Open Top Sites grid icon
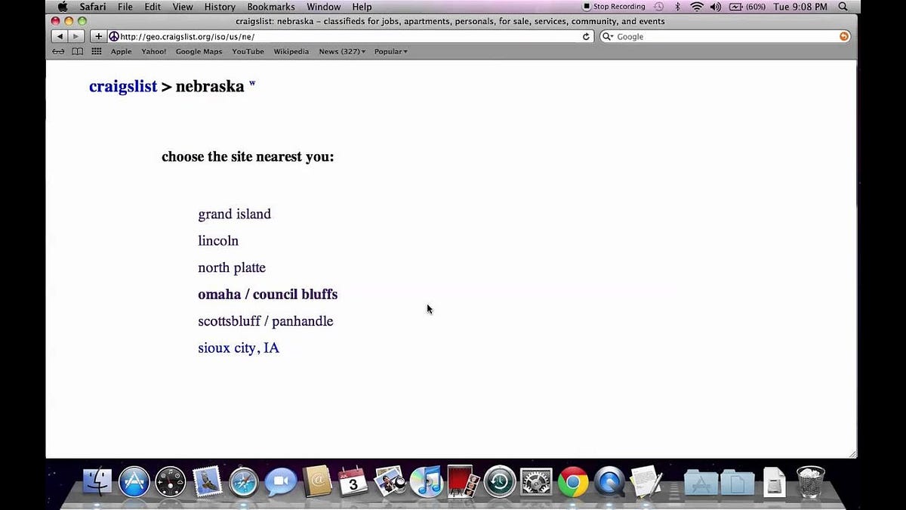The width and height of the screenshot is (906, 510). (97, 51)
